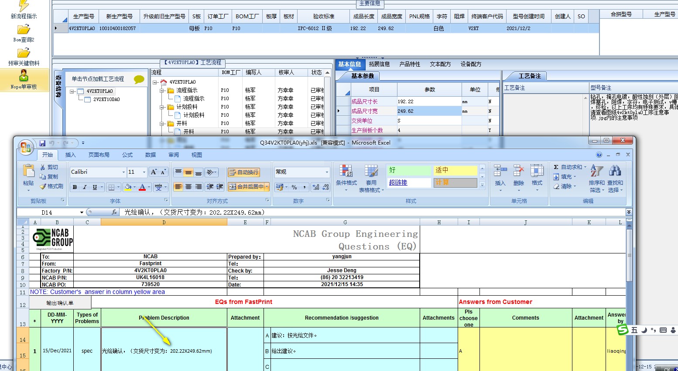This screenshot has width=678, height=371.
Task: Open the 条件格式 conditional formatting icon
Action: pos(346,172)
